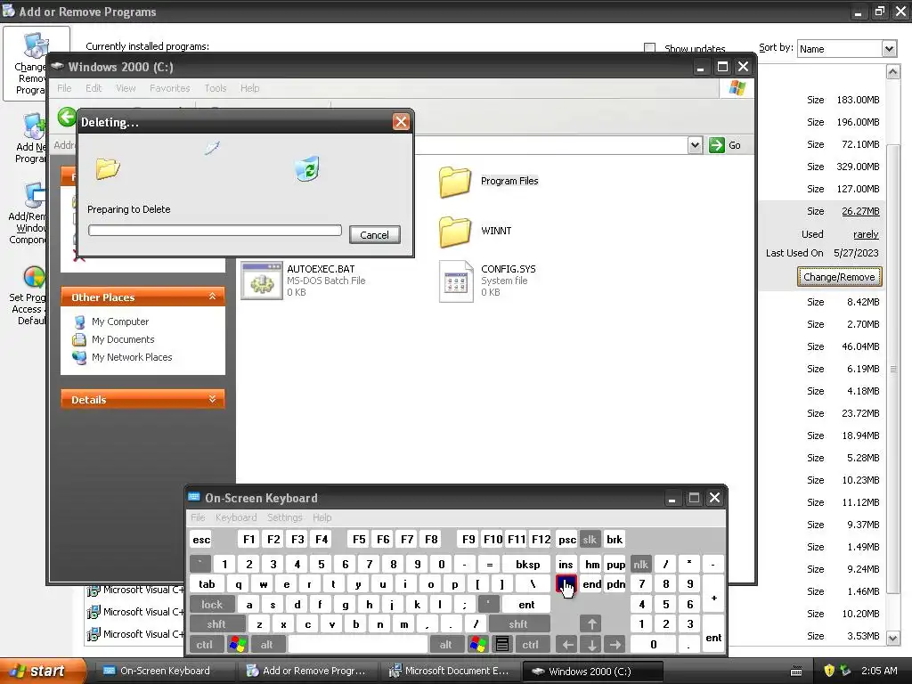Click the esc key on keyboard
Image resolution: width=912 pixels, height=684 pixels.
pos(201,539)
